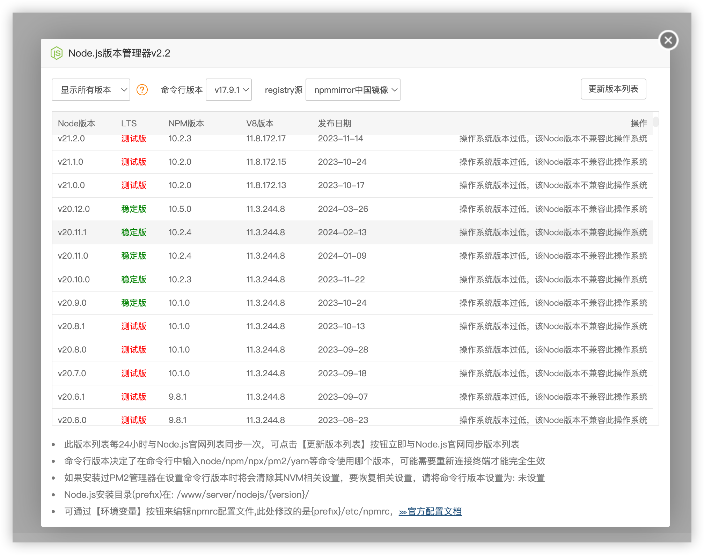
Task: Select the v20.8.0 version cell
Action: pos(72,350)
